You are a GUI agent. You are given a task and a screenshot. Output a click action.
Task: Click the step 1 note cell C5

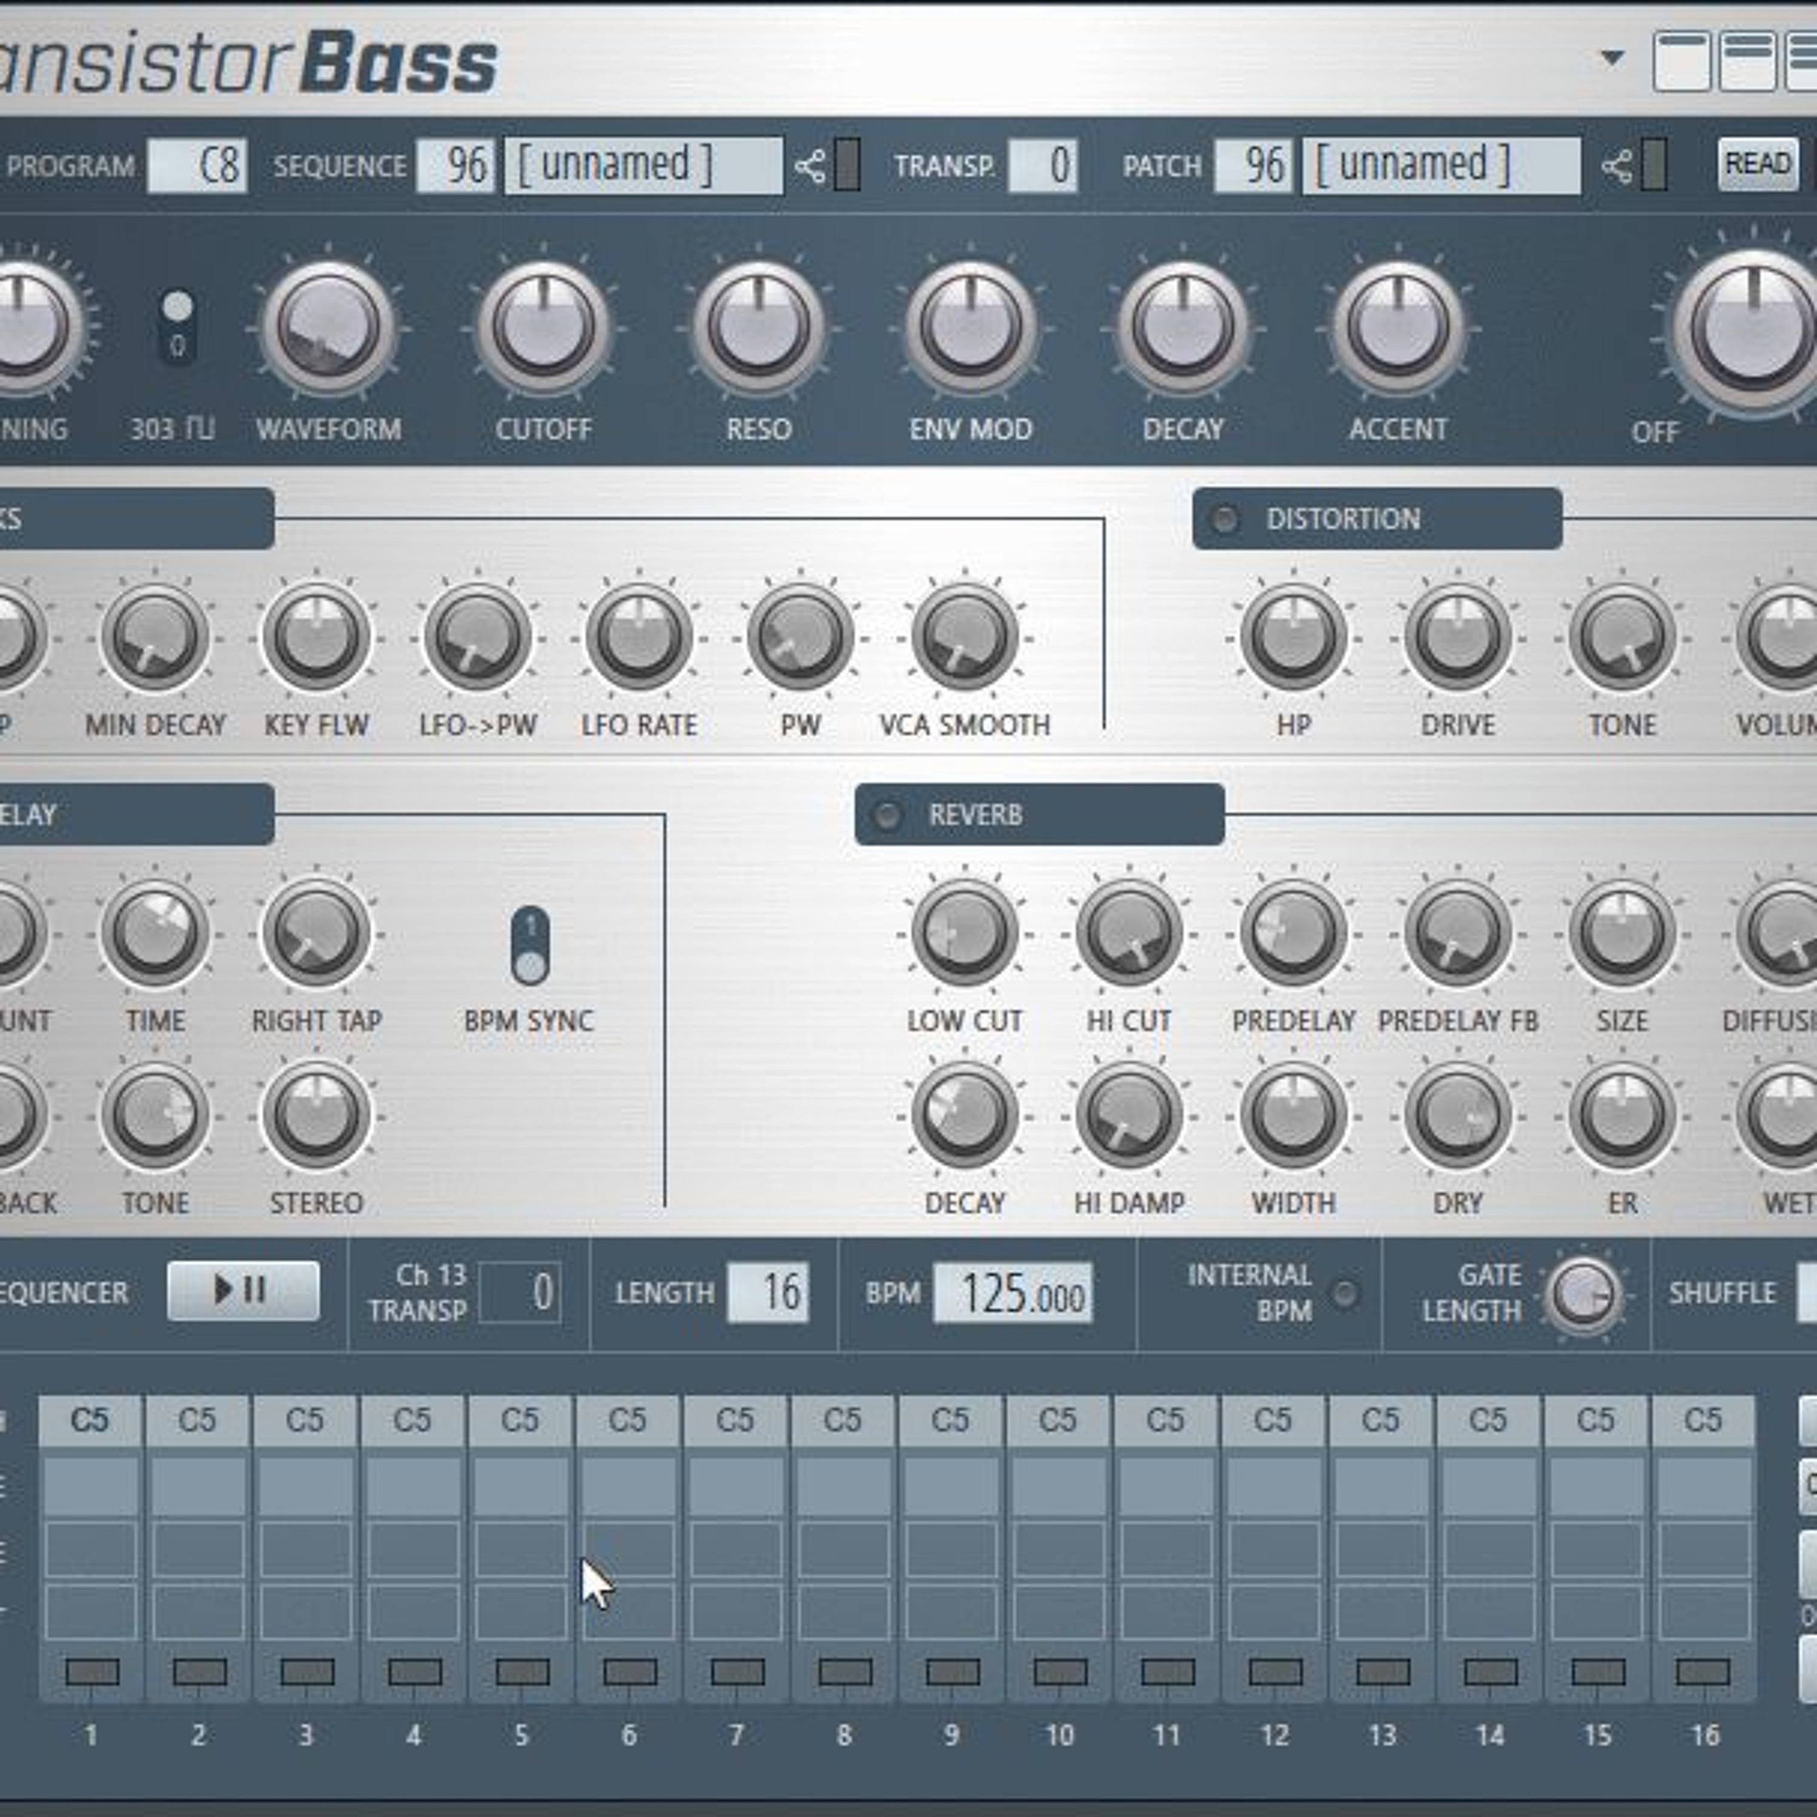(90, 1420)
